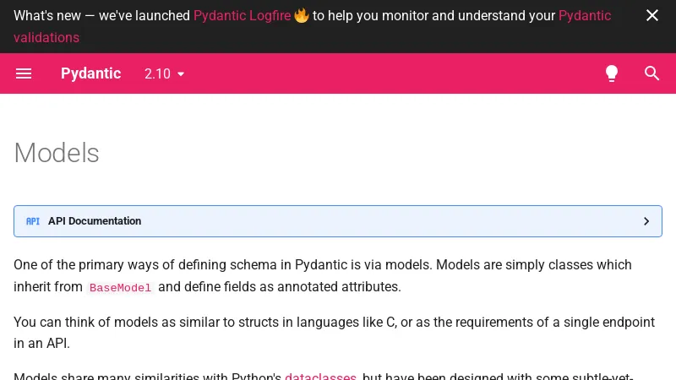Screen dimensions: 676x380
Task: Toggle the lightbulb color theme switch
Action: 612,73
